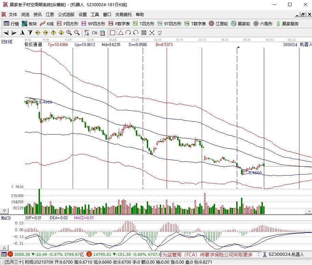This screenshot has width=312, height=265.
Task: Click the yellow diamond down arrow
Action: [61, 33]
